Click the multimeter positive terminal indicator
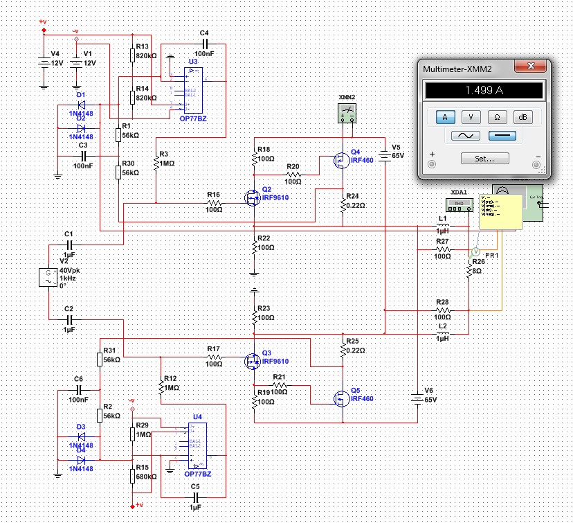Viewport: 573px width, 523px height. (x=432, y=164)
